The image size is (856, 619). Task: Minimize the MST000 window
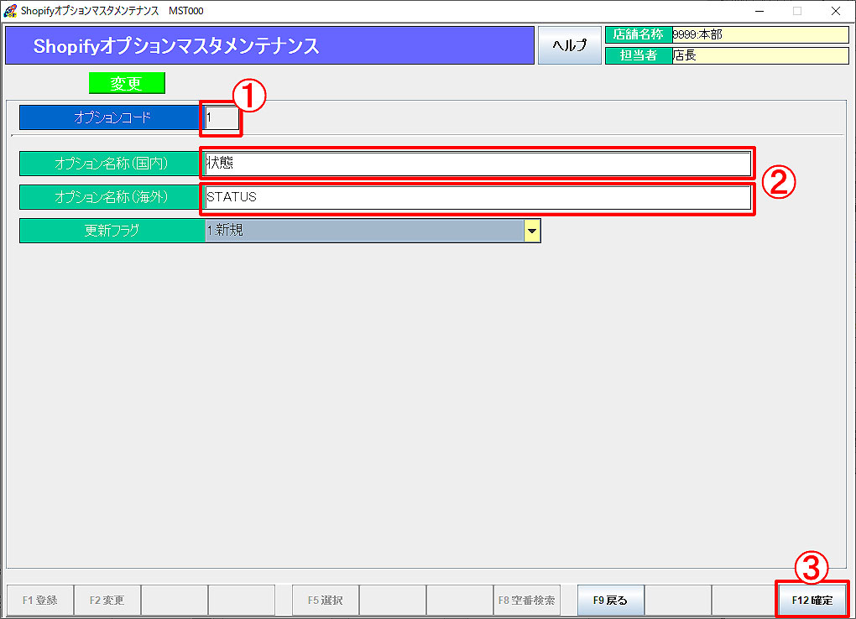click(759, 11)
